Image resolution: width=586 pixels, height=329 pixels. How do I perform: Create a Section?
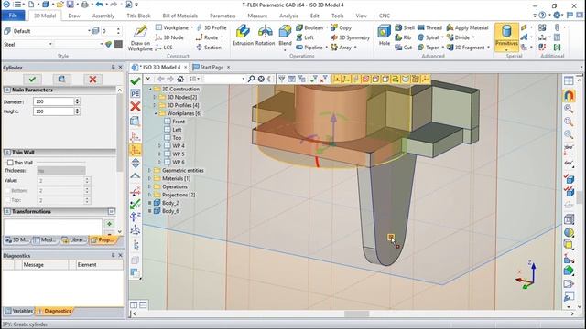coord(209,48)
